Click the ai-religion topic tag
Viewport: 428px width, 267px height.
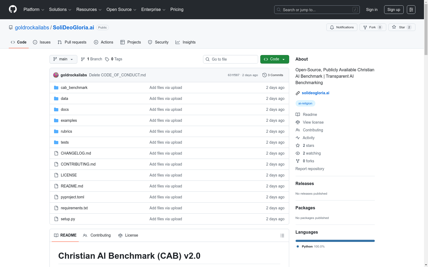tap(305, 103)
